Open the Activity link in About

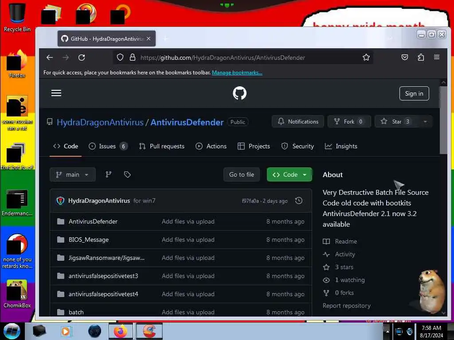345,255
